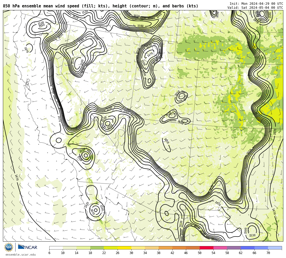
Task: Click the pale orange 30-34 kts swatch
Action: [x=138, y=248]
